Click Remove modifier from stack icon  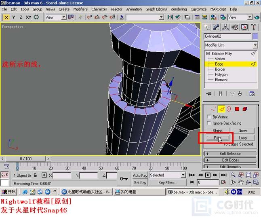pyautogui.click(x=240, y=94)
